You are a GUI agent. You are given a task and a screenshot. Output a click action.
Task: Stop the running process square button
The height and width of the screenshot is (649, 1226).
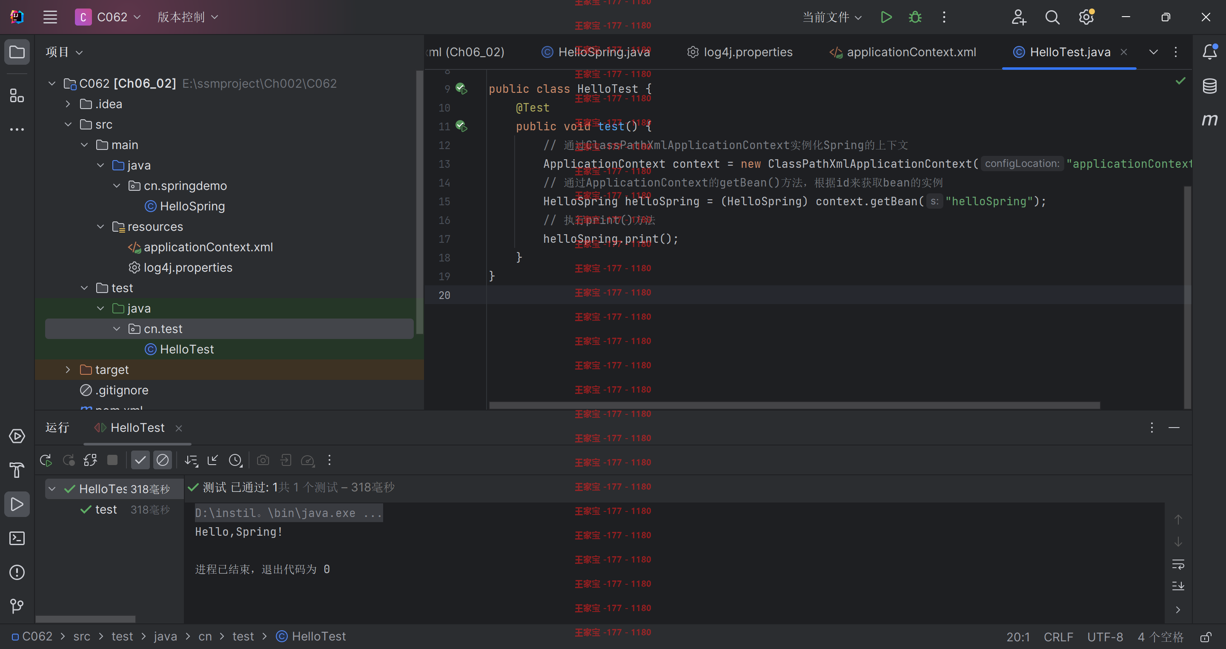[112, 460]
